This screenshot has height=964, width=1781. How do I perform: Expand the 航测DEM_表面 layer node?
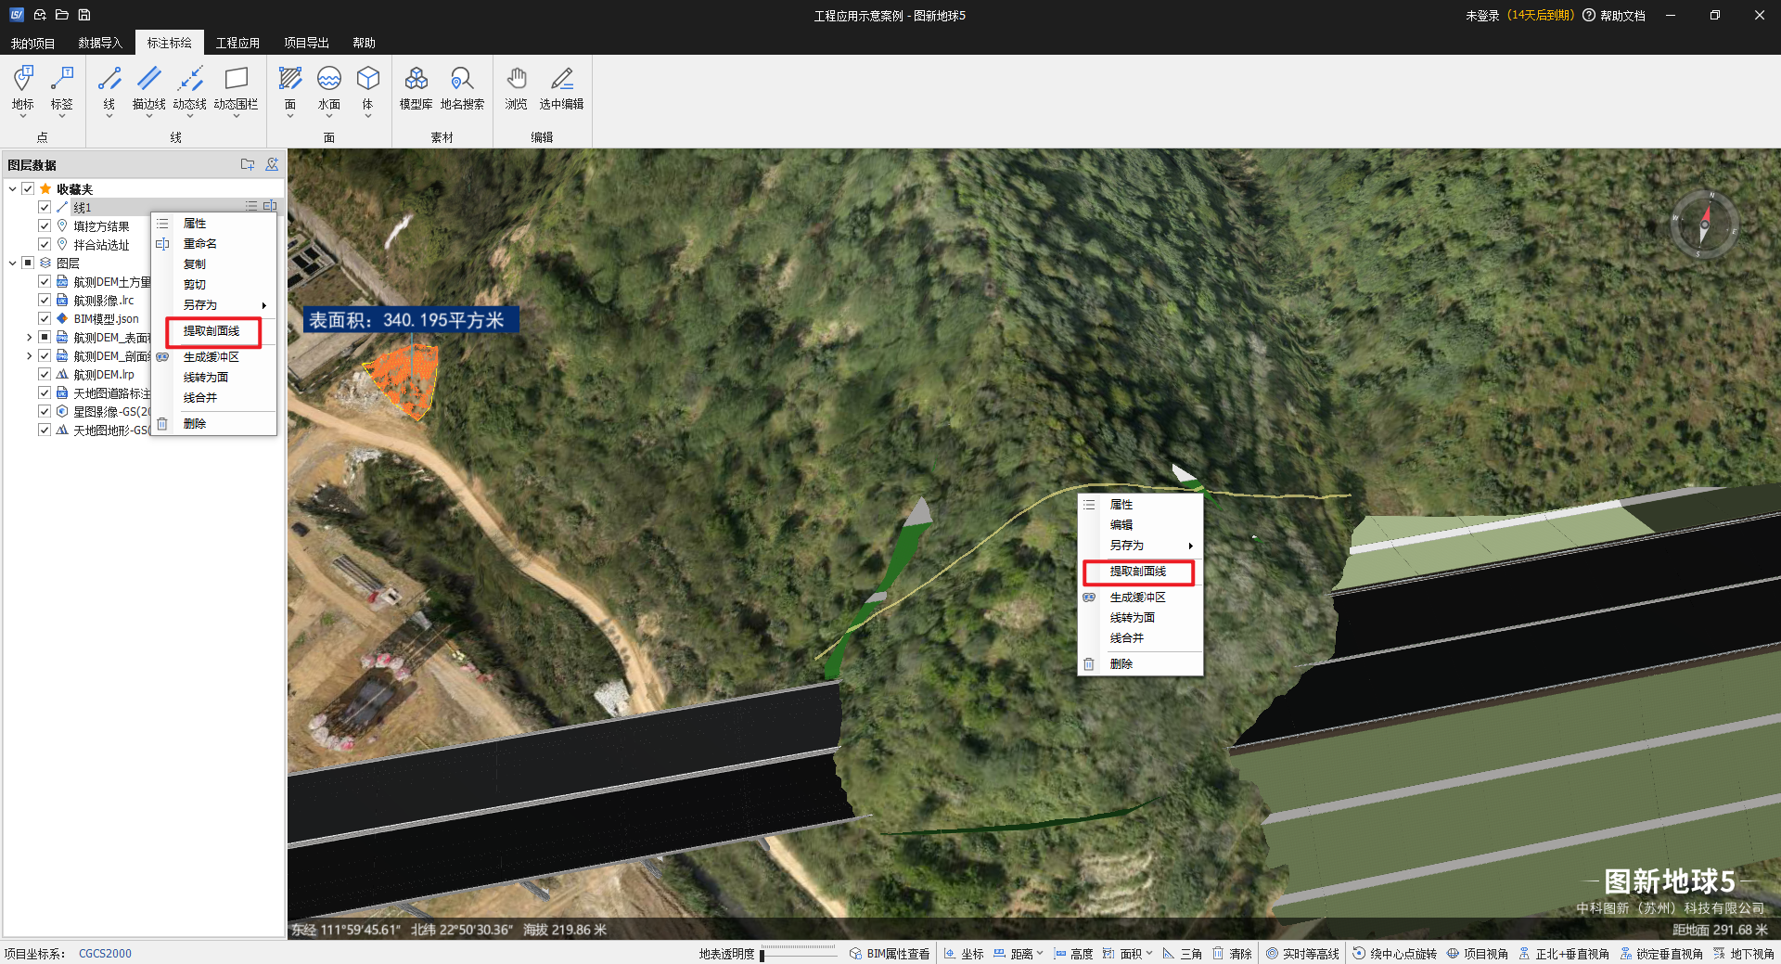coord(29,338)
